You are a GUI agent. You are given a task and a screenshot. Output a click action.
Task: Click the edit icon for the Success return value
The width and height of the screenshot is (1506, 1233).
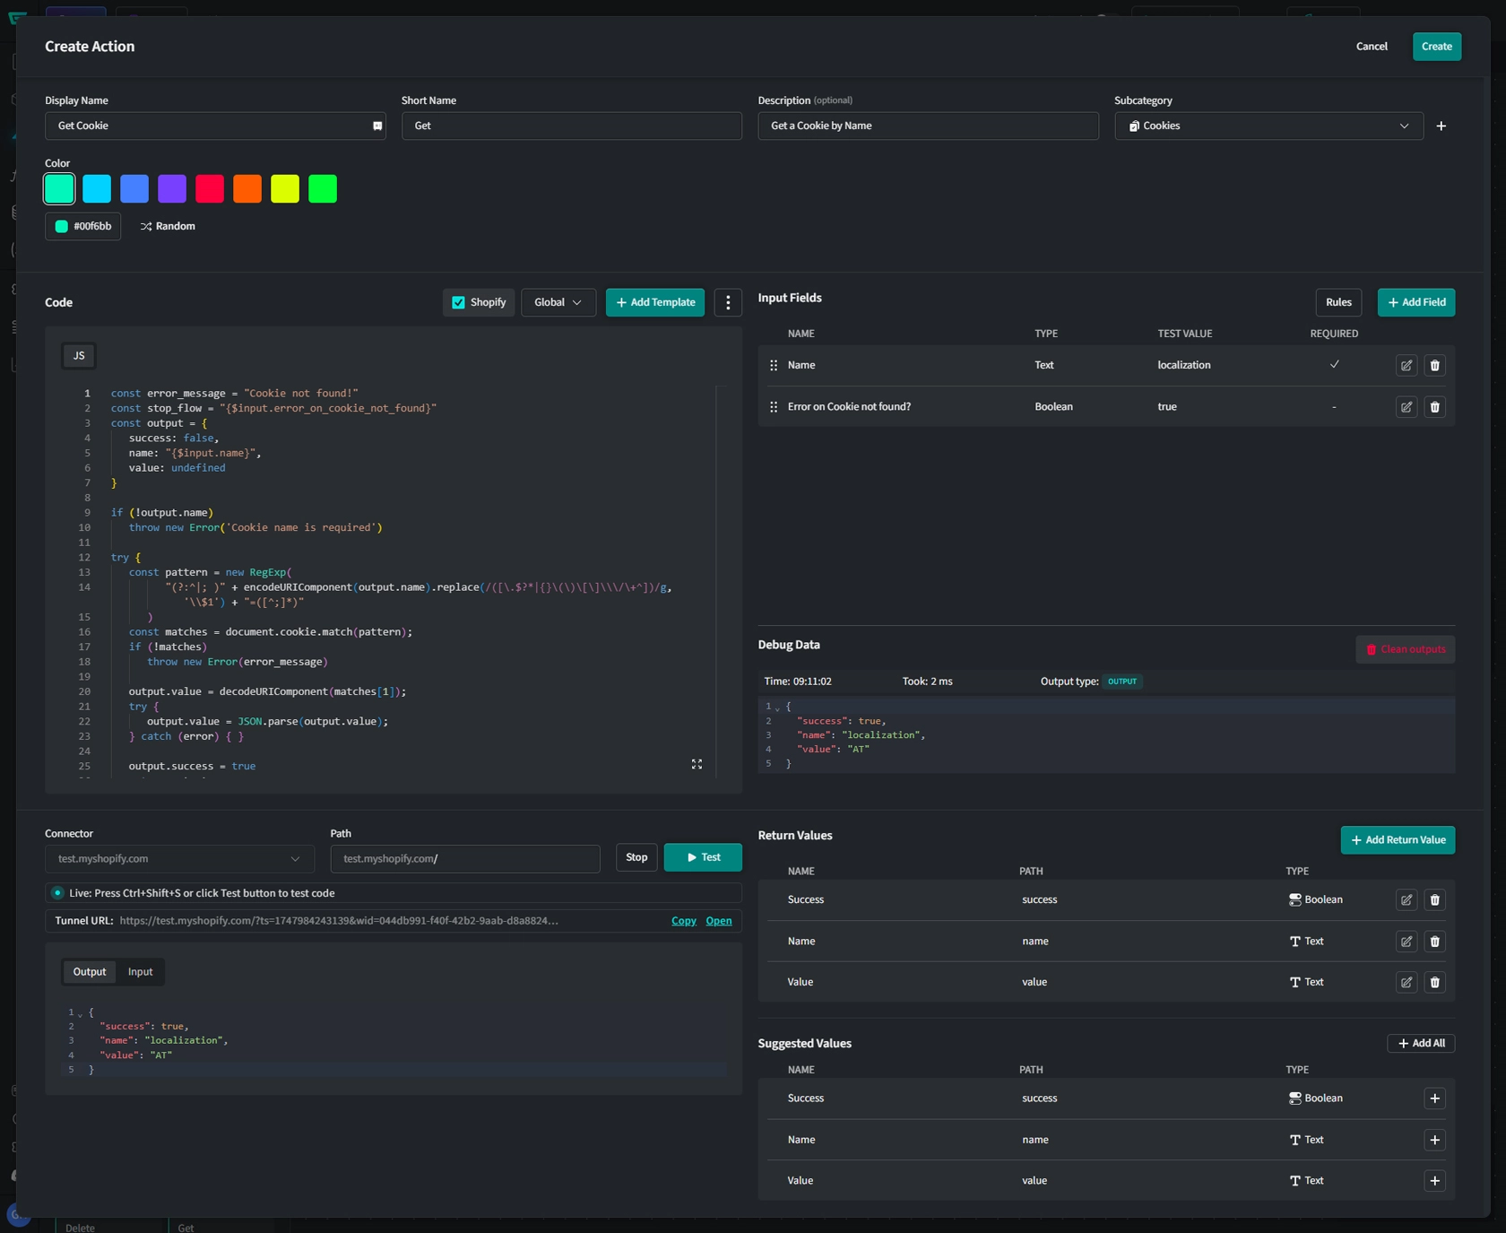tap(1406, 899)
